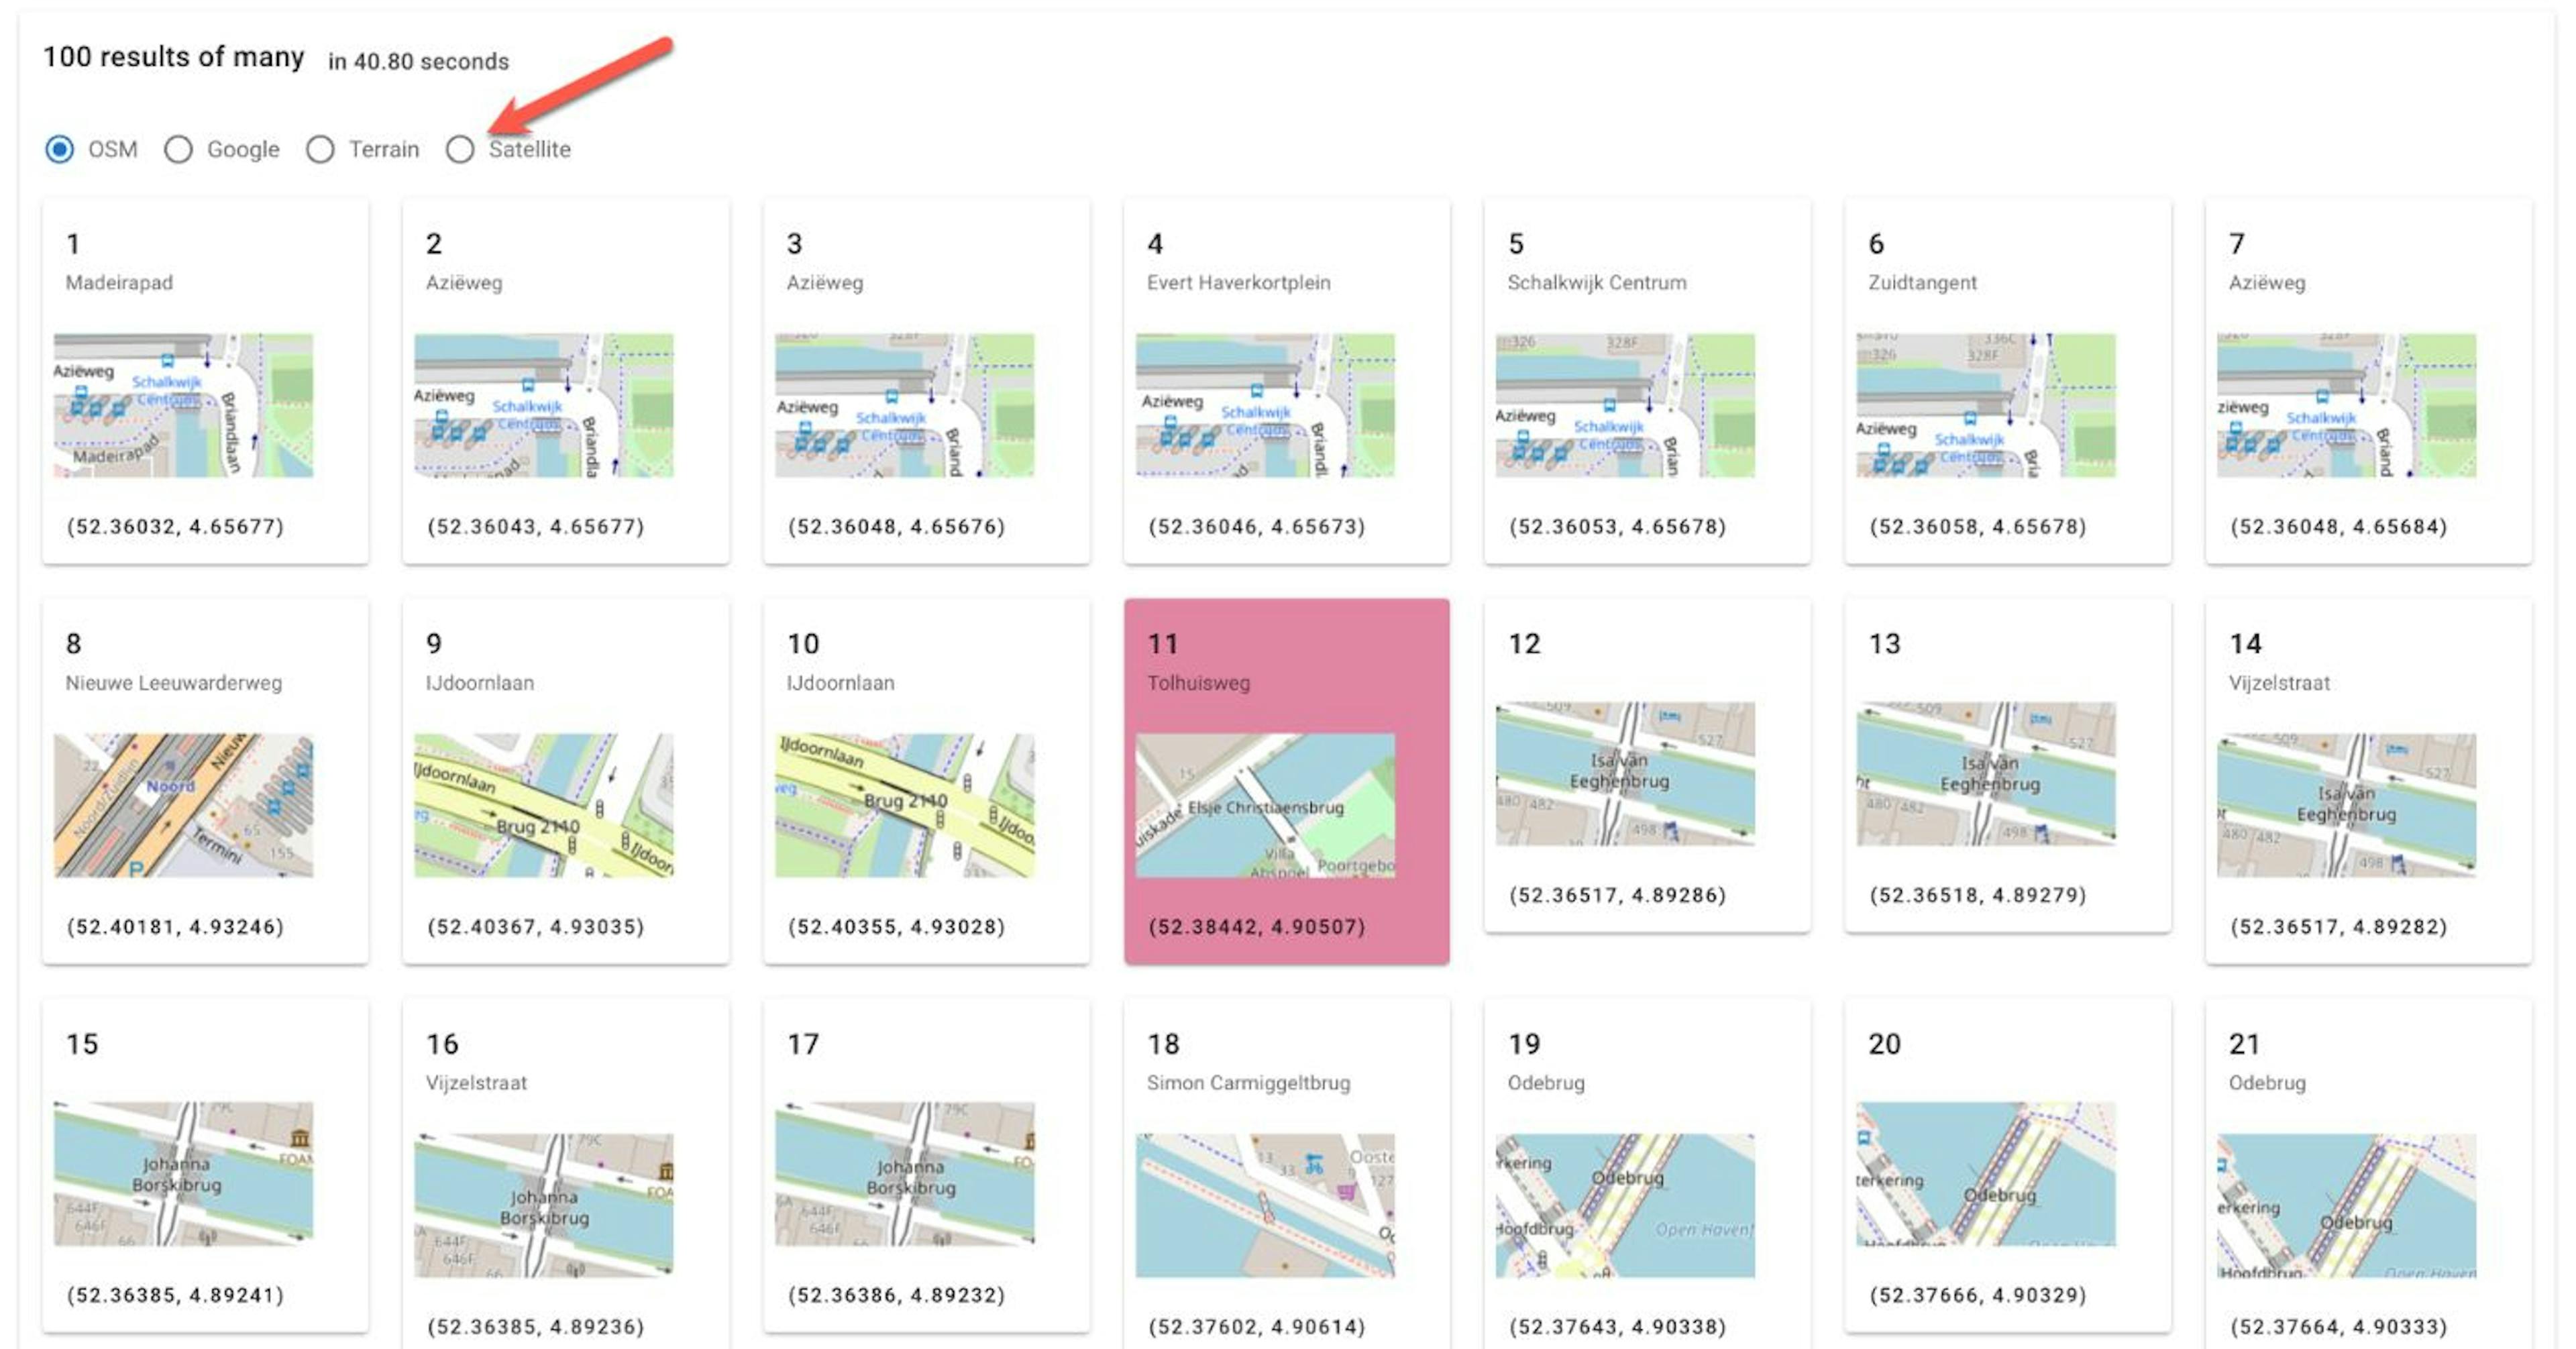
Task: Select the Satellite map layer
Action: 460,149
